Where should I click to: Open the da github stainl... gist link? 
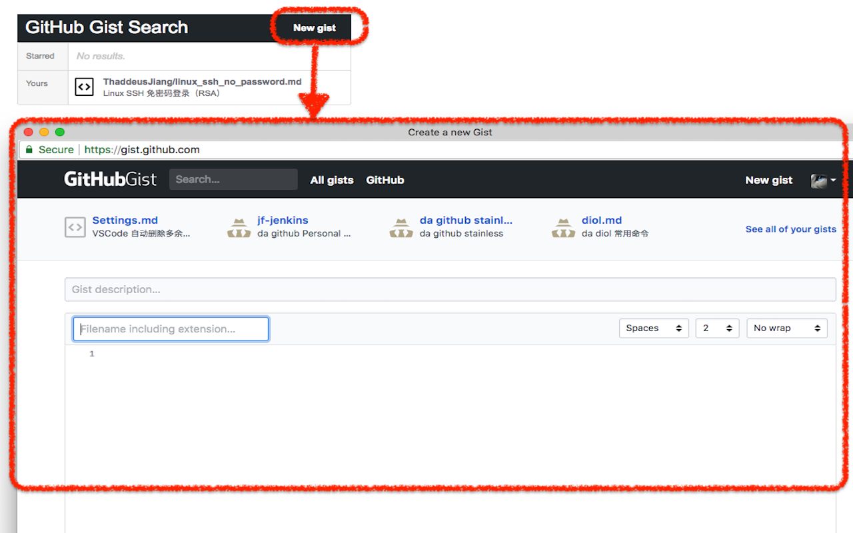[x=466, y=220]
